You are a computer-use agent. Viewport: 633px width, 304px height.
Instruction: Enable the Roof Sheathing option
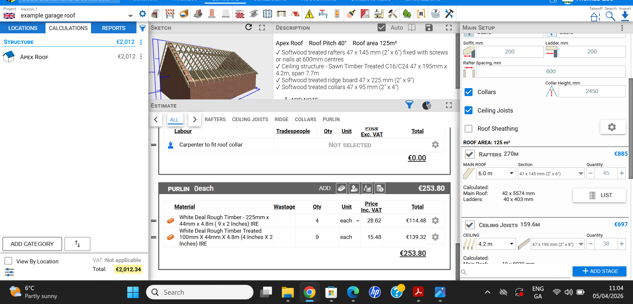coord(468,128)
